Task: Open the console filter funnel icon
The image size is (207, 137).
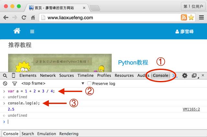Action: coord(14,84)
